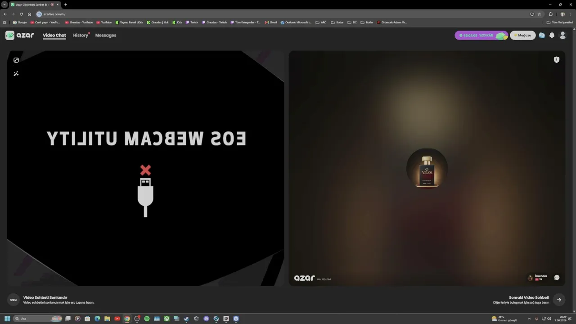Open browser home page
This screenshot has width=576, height=324.
29,14
